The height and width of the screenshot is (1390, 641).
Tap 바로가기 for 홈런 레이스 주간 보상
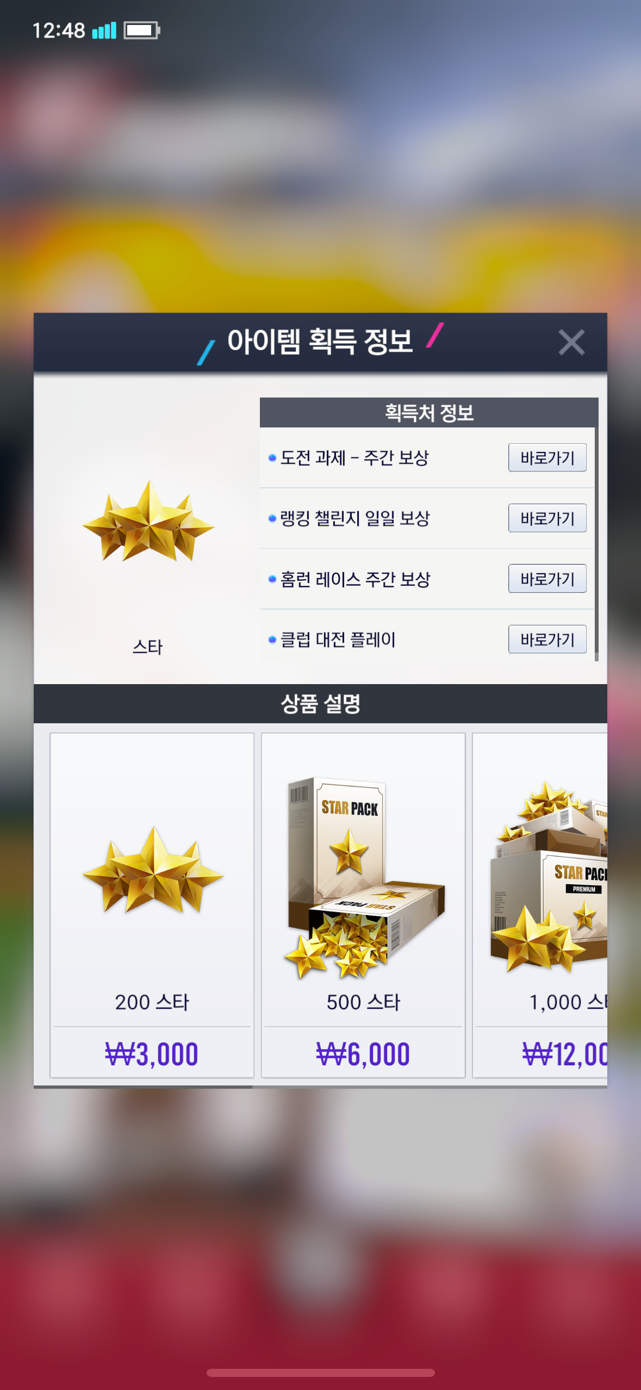pyautogui.click(x=547, y=579)
